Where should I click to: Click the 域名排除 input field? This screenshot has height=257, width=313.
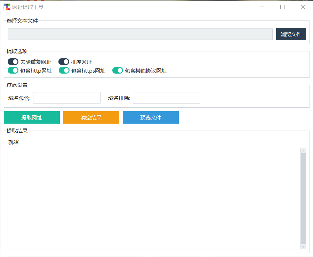click(166, 98)
